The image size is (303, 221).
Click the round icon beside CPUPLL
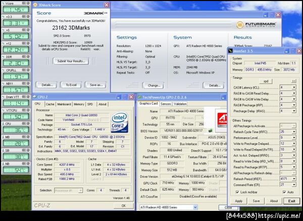point(28,70)
